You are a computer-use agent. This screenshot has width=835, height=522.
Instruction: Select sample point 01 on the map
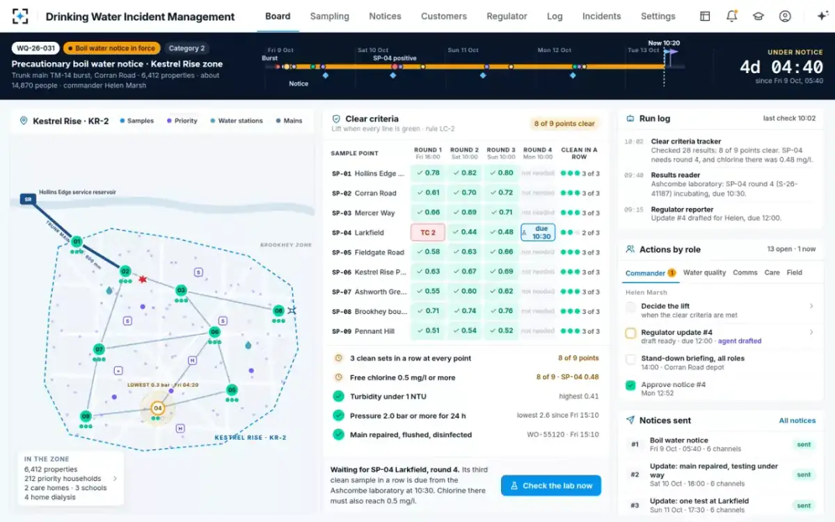pyautogui.click(x=77, y=242)
